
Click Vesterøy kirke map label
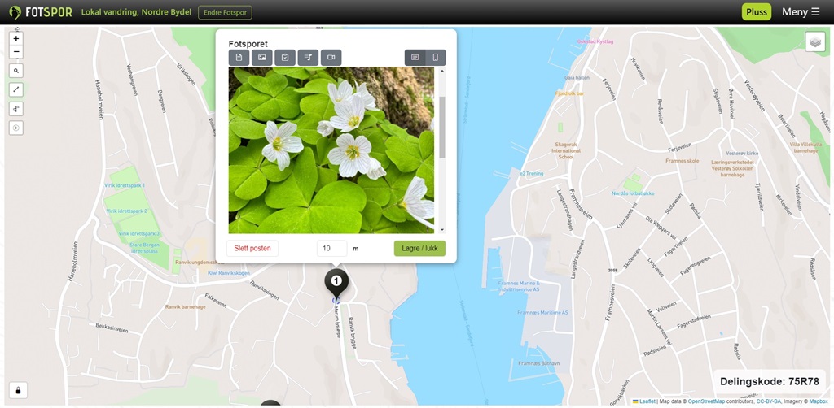pos(742,154)
